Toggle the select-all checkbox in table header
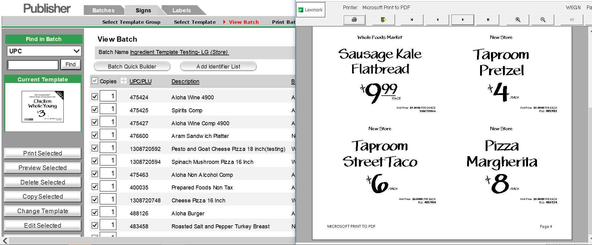This screenshot has height=245, width=592. click(x=95, y=81)
